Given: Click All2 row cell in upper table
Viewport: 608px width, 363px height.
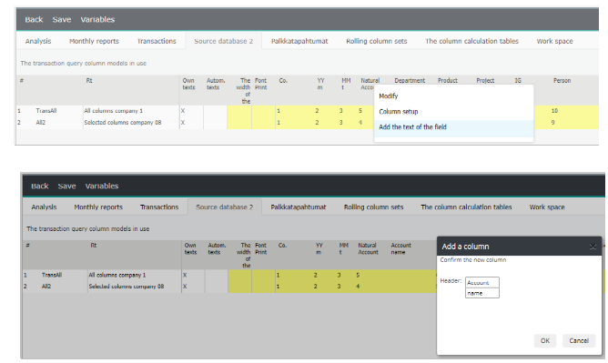Looking at the screenshot, I should point(41,123).
